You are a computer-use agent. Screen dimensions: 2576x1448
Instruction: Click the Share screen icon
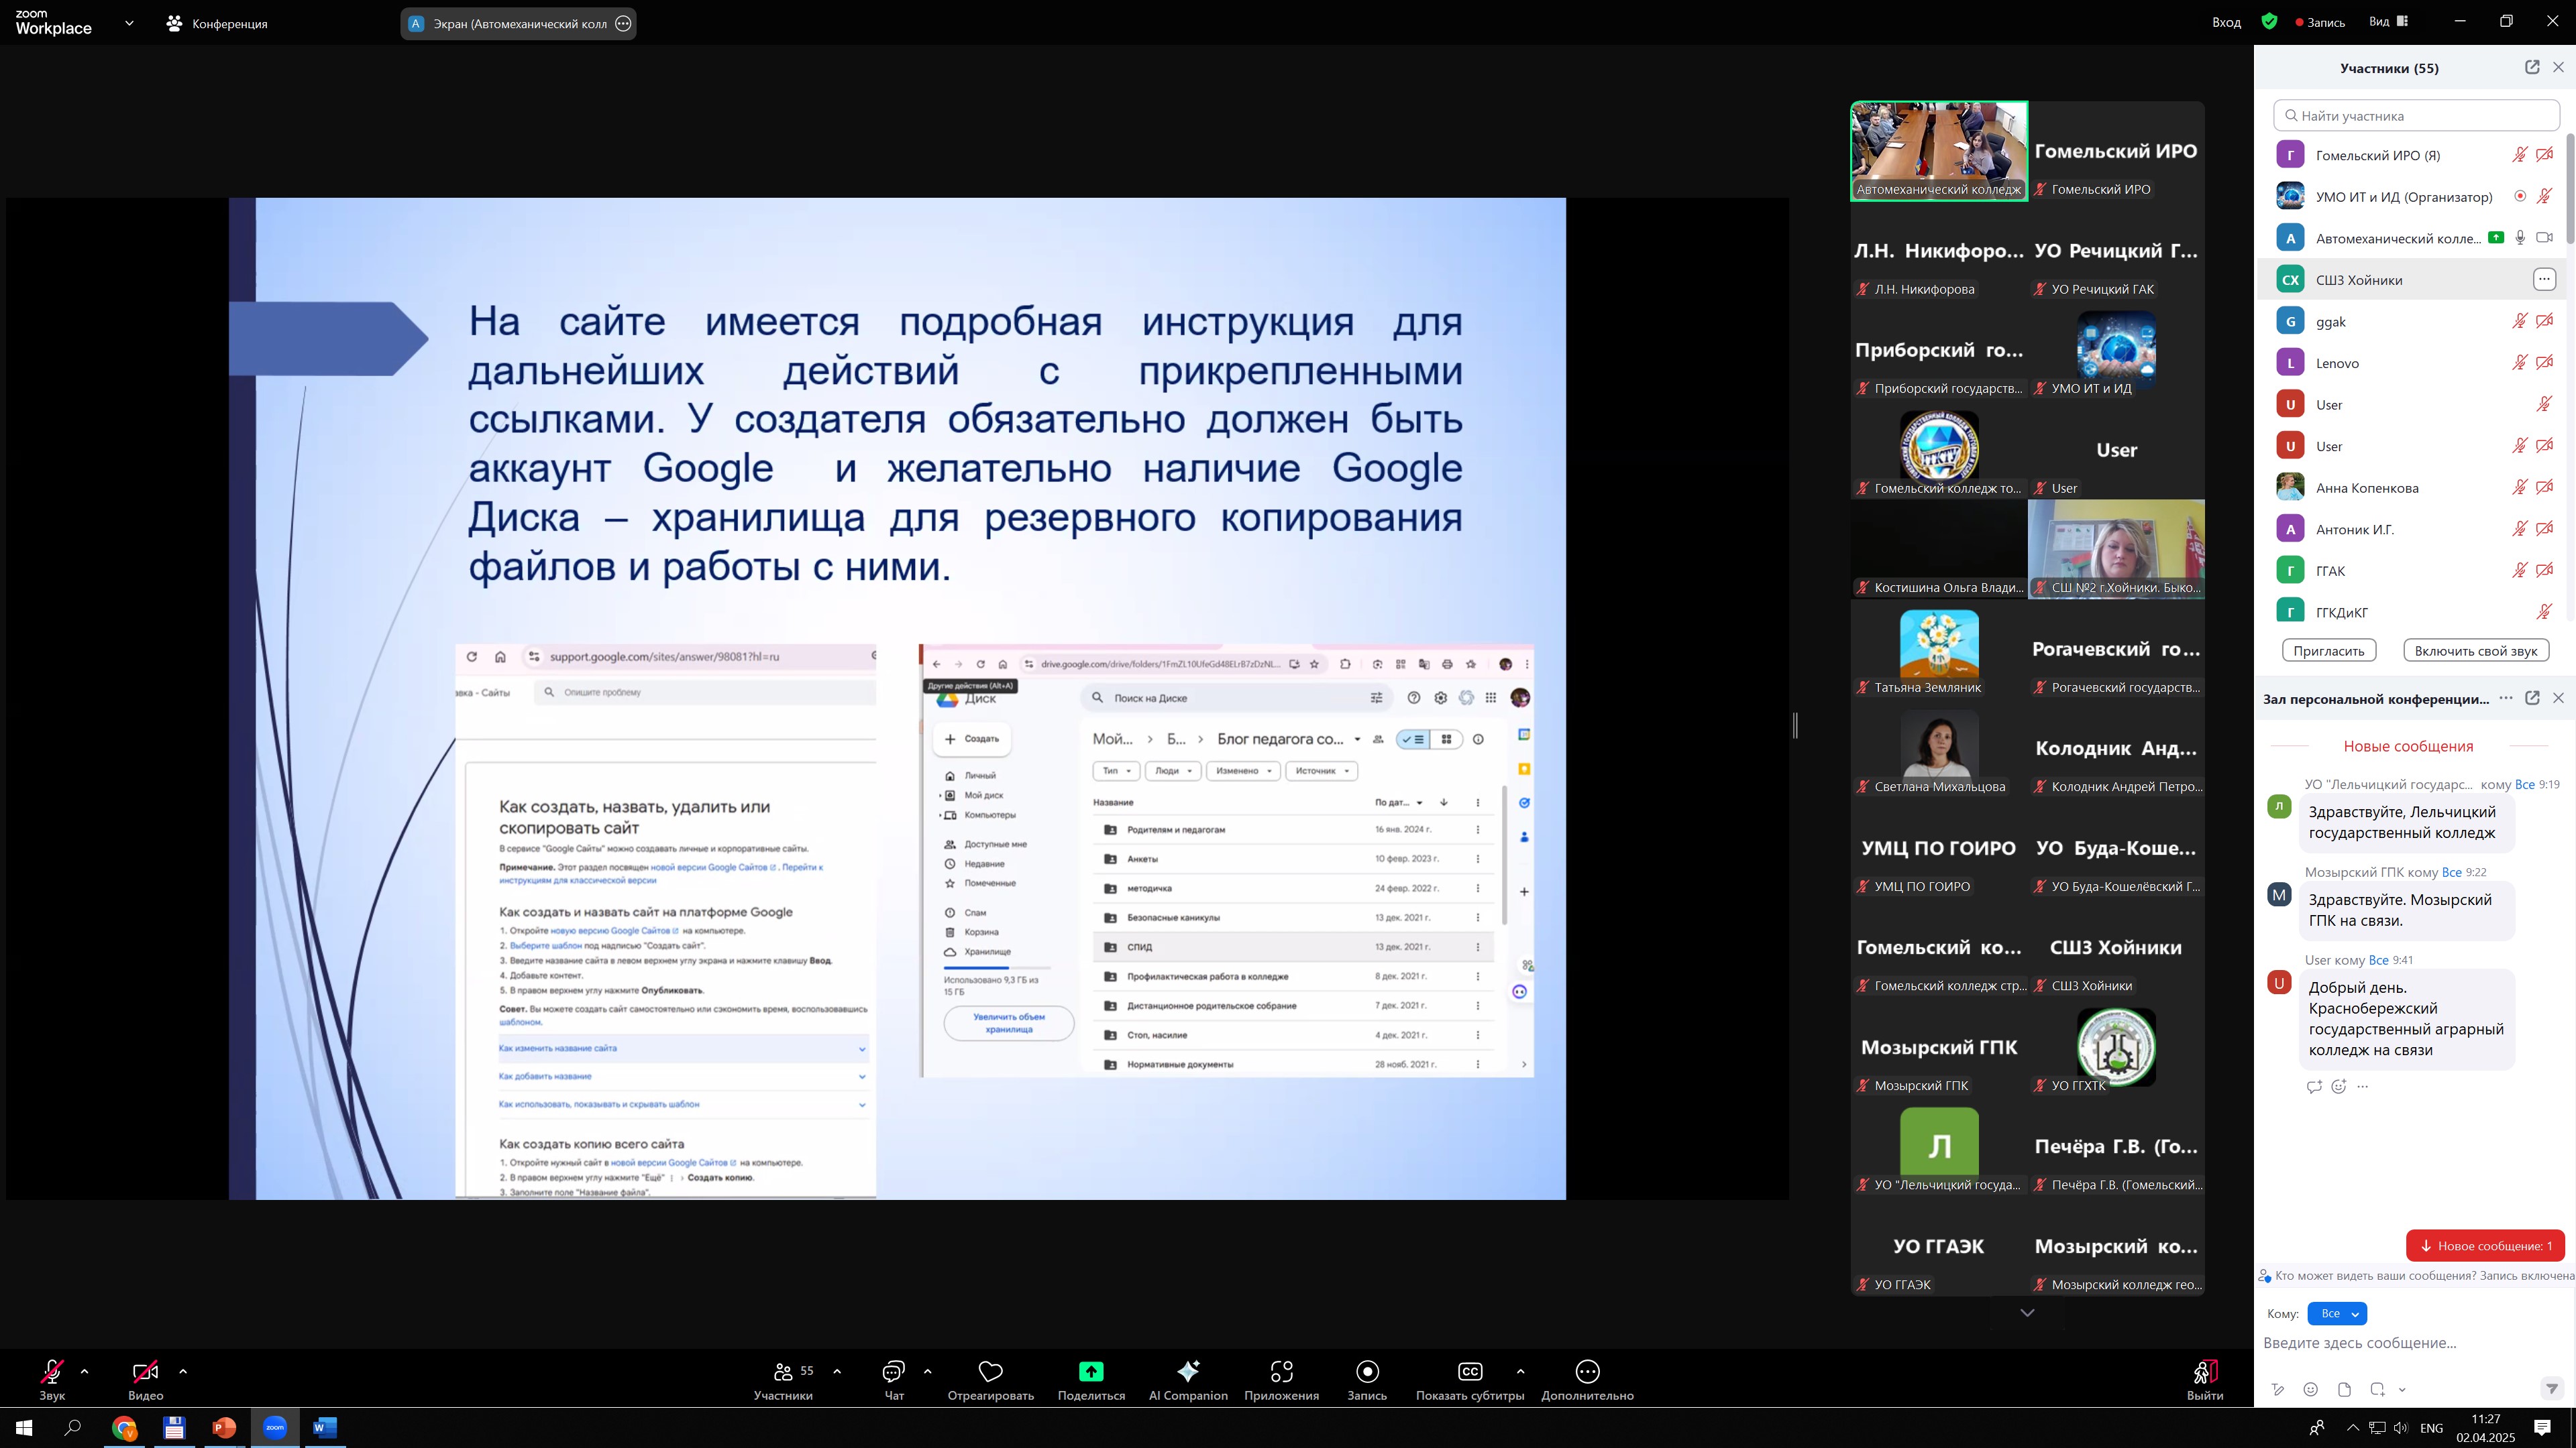pyautogui.click(x=1091, y=1372)
